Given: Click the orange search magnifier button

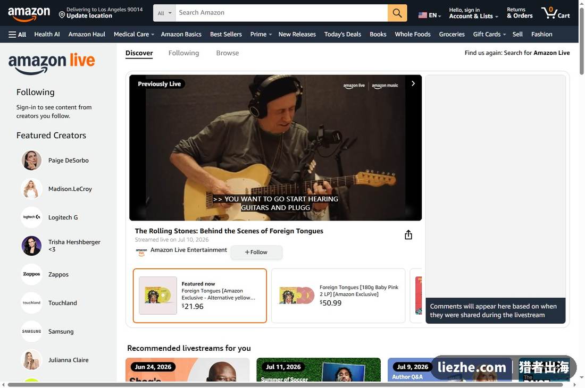Looking at the screenshot, I should click(x=397, y=13).
